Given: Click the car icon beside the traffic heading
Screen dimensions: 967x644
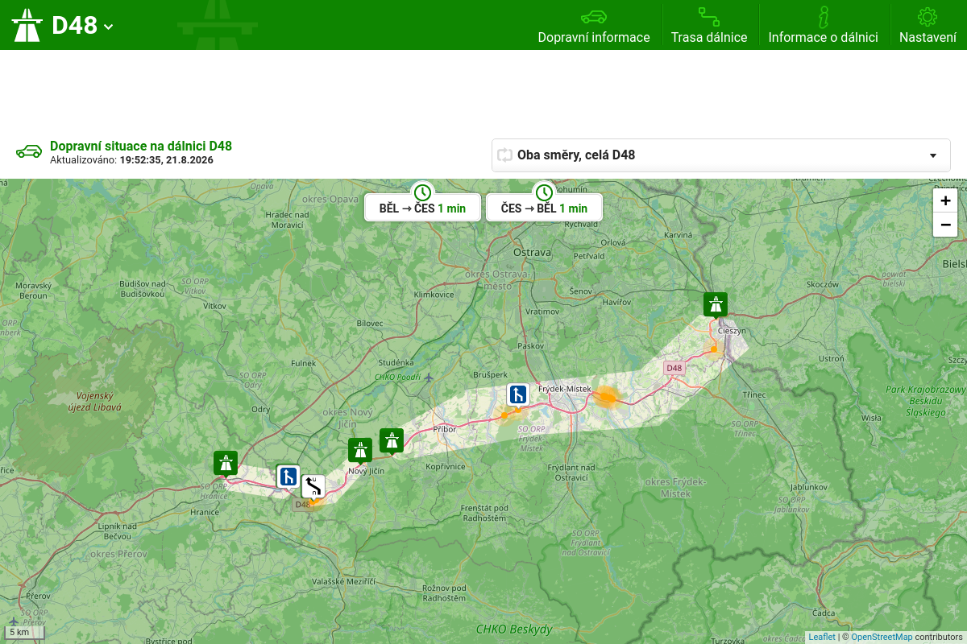Looking at the screenshot, I should [29, 151].
